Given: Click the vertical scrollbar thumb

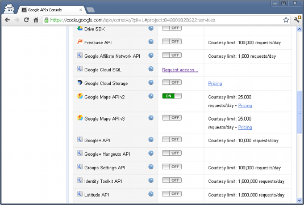Looking at the screenshot, I should (x=299, y=112).
